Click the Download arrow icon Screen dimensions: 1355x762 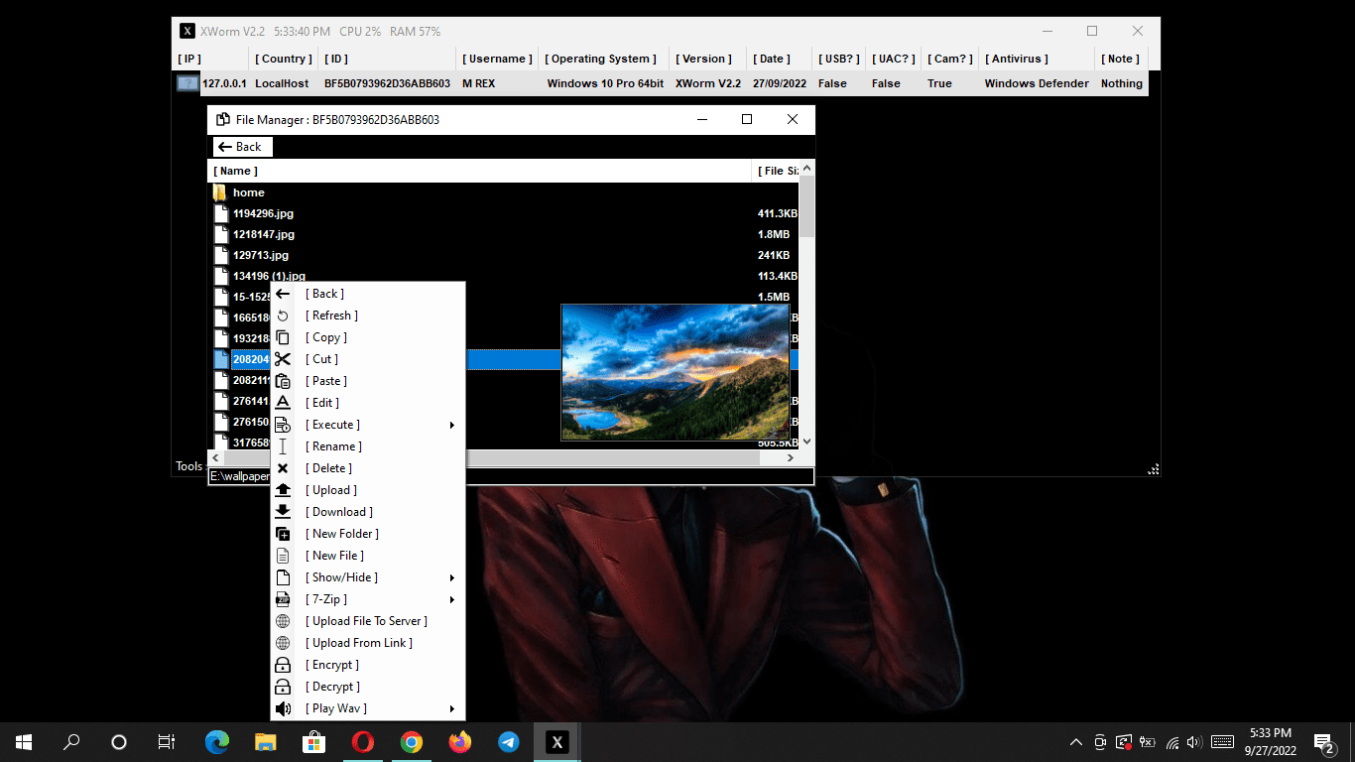[283, 512]
